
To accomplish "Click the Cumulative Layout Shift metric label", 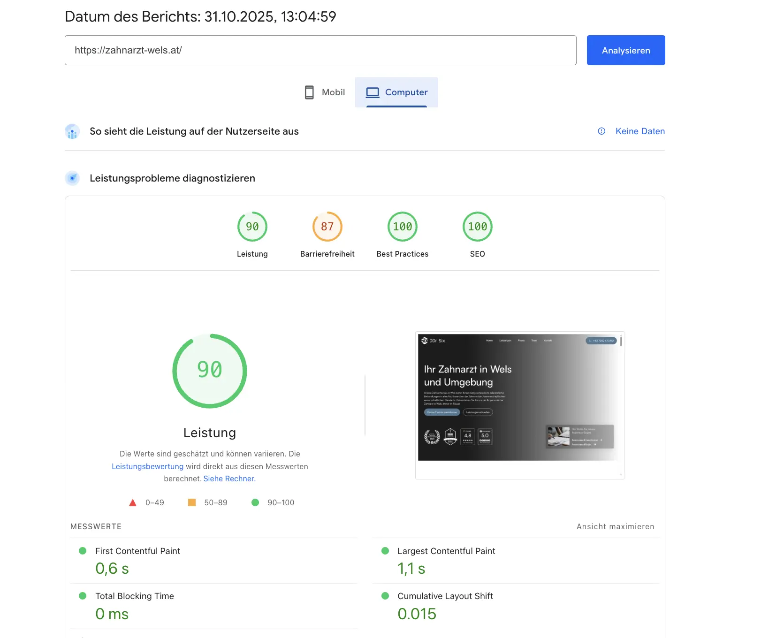I will pos(445,596).
